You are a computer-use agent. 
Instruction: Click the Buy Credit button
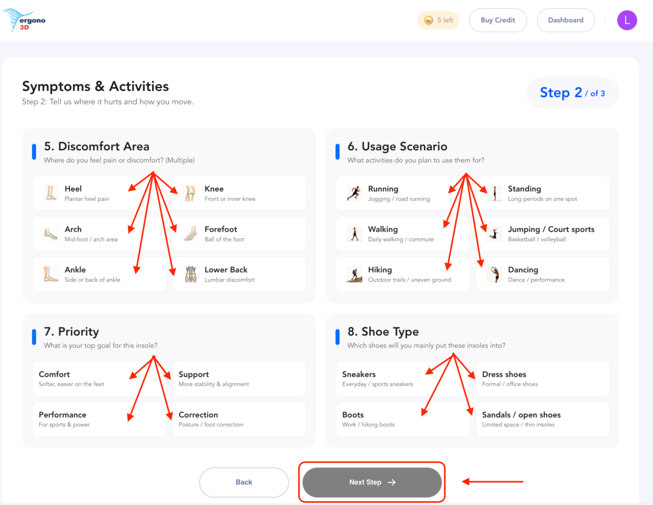[x=498, y=20]
